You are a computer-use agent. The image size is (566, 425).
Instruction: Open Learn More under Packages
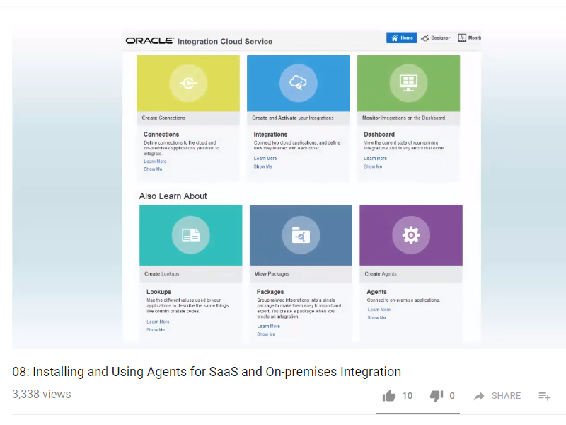click(x=269, y=326)
